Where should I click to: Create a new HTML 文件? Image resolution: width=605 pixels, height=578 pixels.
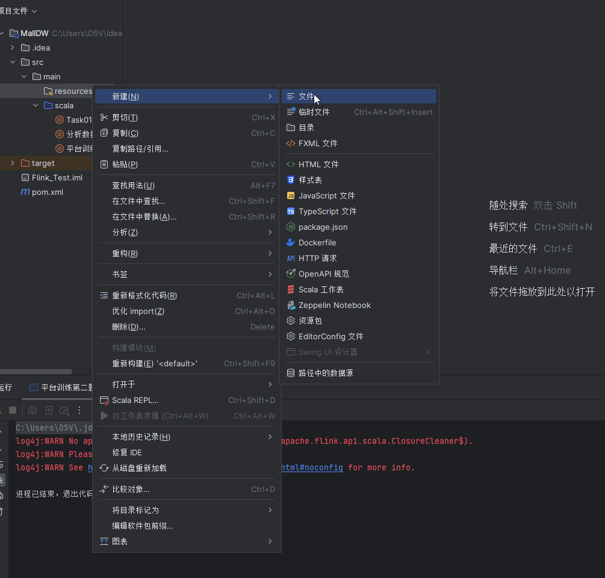point(318,164)
